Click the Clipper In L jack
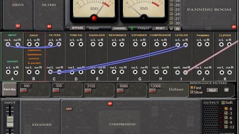The image size is (239, 134). tap(221, 44)
